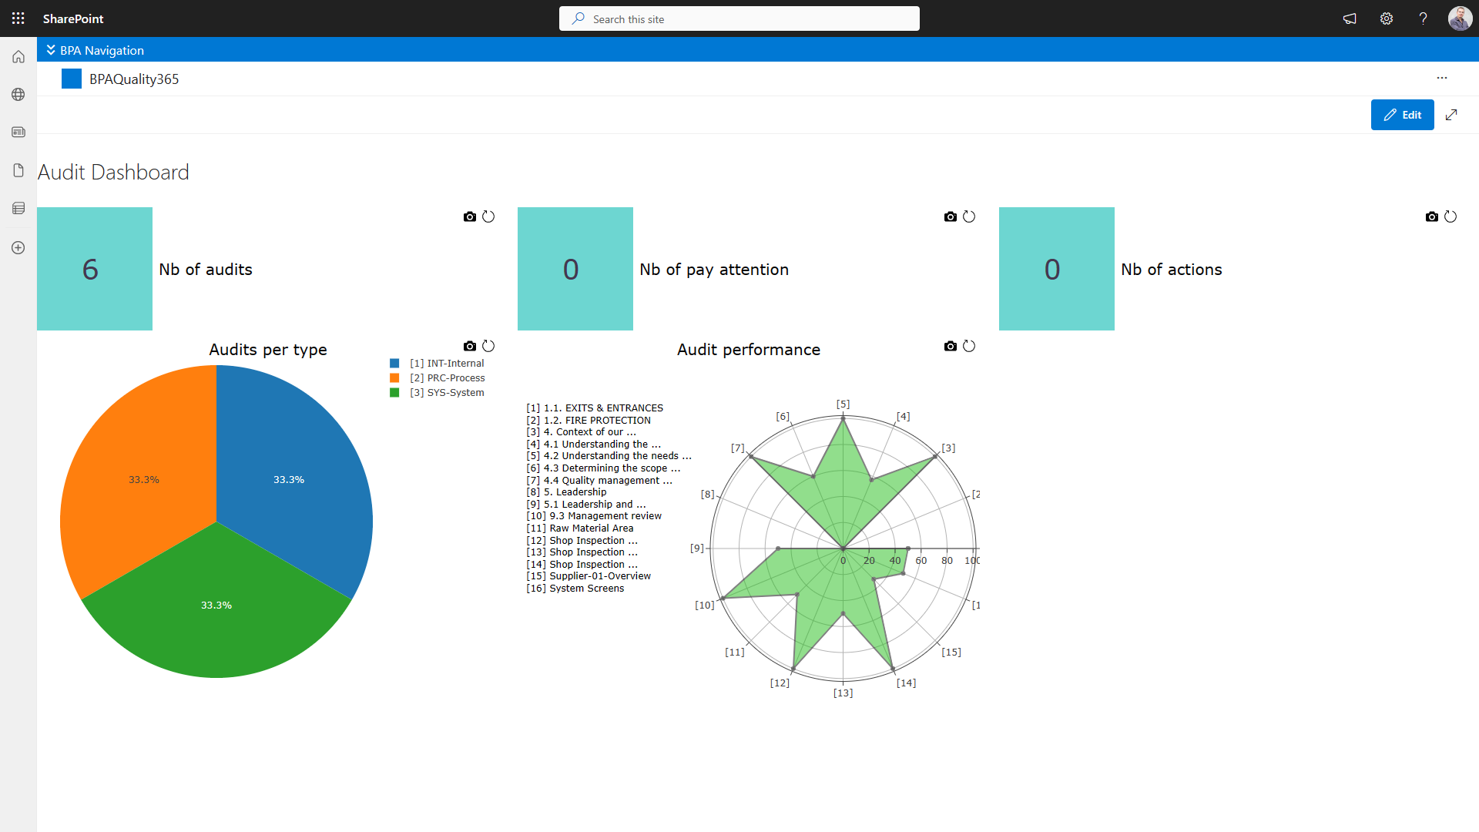Click the '[3] SYS-System' legend label

point(447,392)
